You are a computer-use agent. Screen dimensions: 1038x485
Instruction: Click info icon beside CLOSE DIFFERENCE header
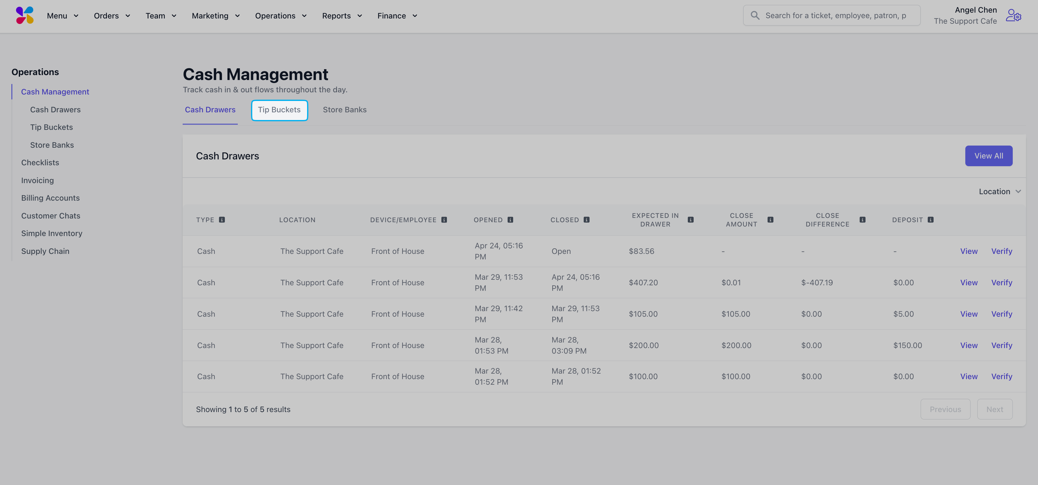862,220
